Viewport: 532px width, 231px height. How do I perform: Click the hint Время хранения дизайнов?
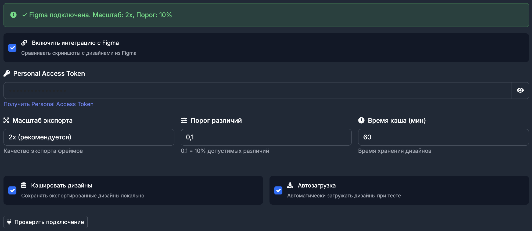[395, 151]
